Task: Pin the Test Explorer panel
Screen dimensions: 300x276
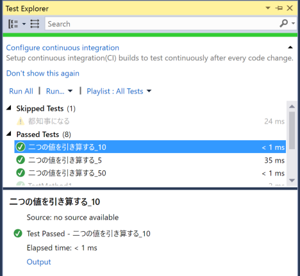Action: [x=279, y=8]
